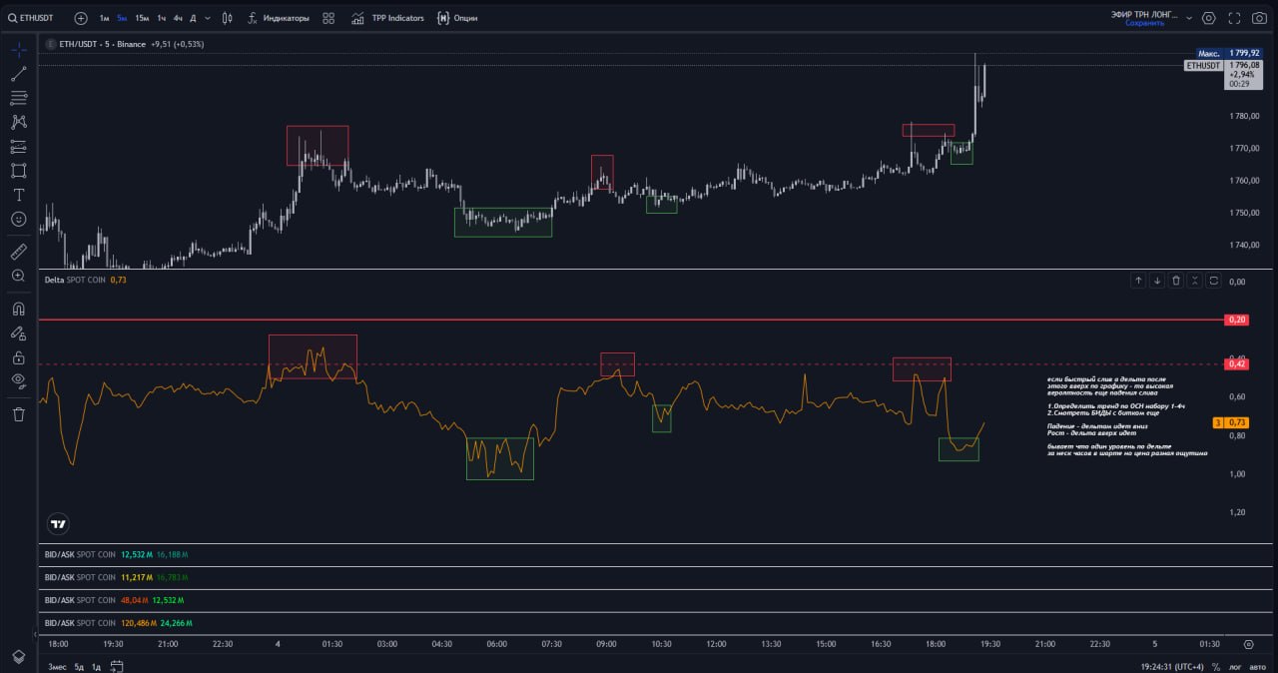Expand the timeframe interval dropdown arrow
This screenshot has width=1278, height=673.
pyautogui.click(x=208, y=18)
